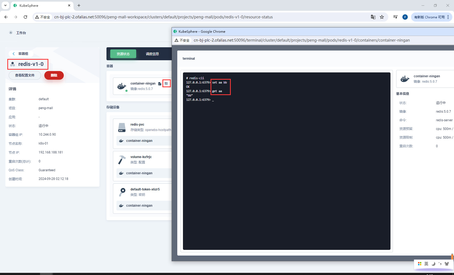454x275 pixels.
Task: Open a new browser tab
Action: pyautogui.click(x=79, y=5)
